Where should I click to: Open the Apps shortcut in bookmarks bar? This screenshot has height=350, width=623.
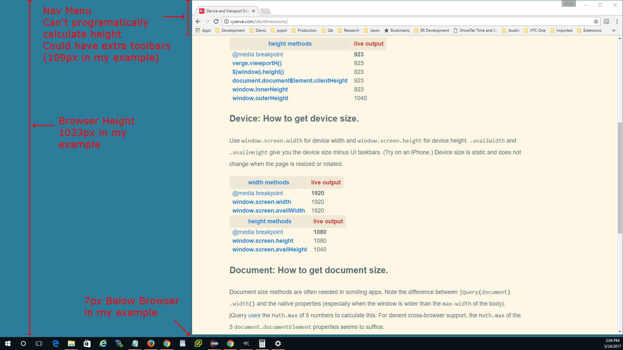coord(203,30)
